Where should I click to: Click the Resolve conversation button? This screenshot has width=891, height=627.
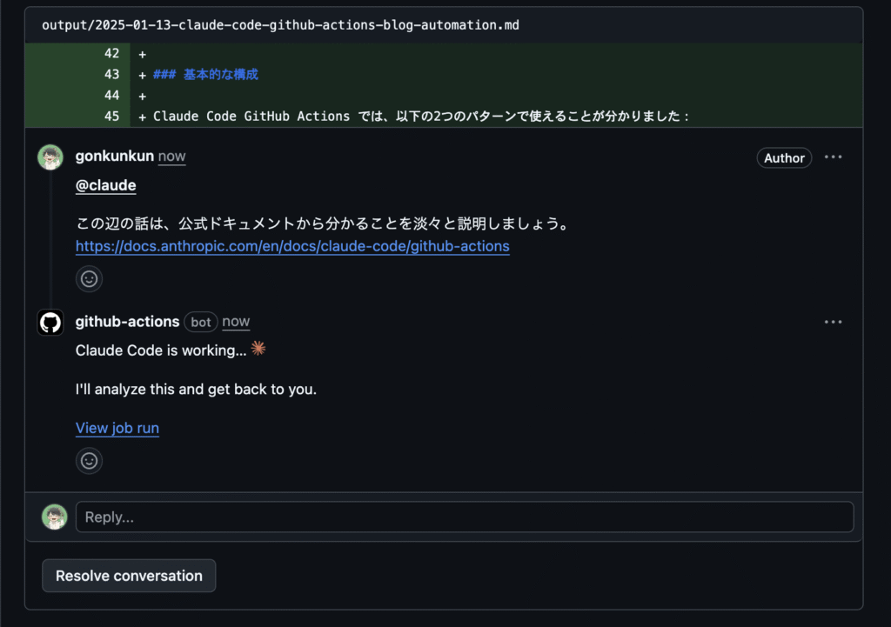129,576
